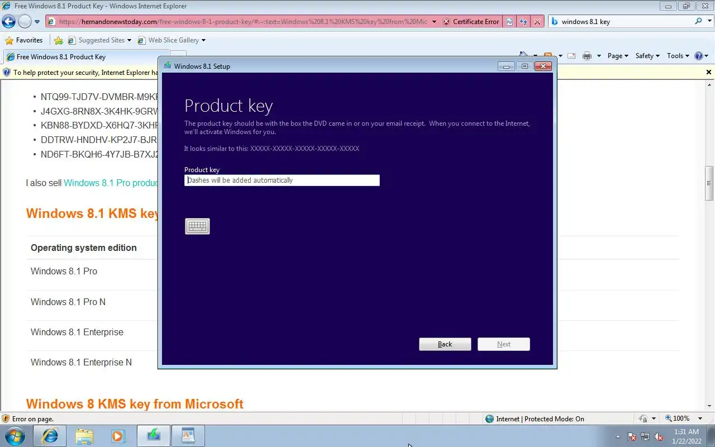Click the key starting KBN88-BYDXD
Viewport: 715px width, 447px height.
click(x=99, y=126)
